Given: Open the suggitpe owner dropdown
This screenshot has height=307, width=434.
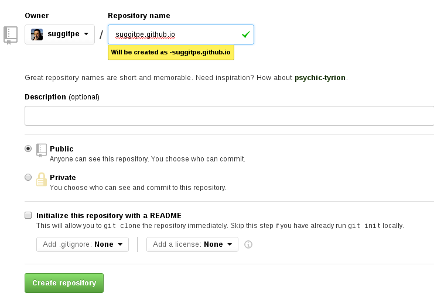Looking at the screenshot, I should click(60, 35).
